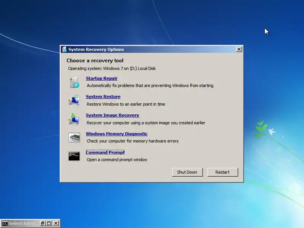The height and width of the screenshot is (228, 304).
Task: Click the Windows Memory Diagnostic chip icon
Action: (x=74, y=138)
